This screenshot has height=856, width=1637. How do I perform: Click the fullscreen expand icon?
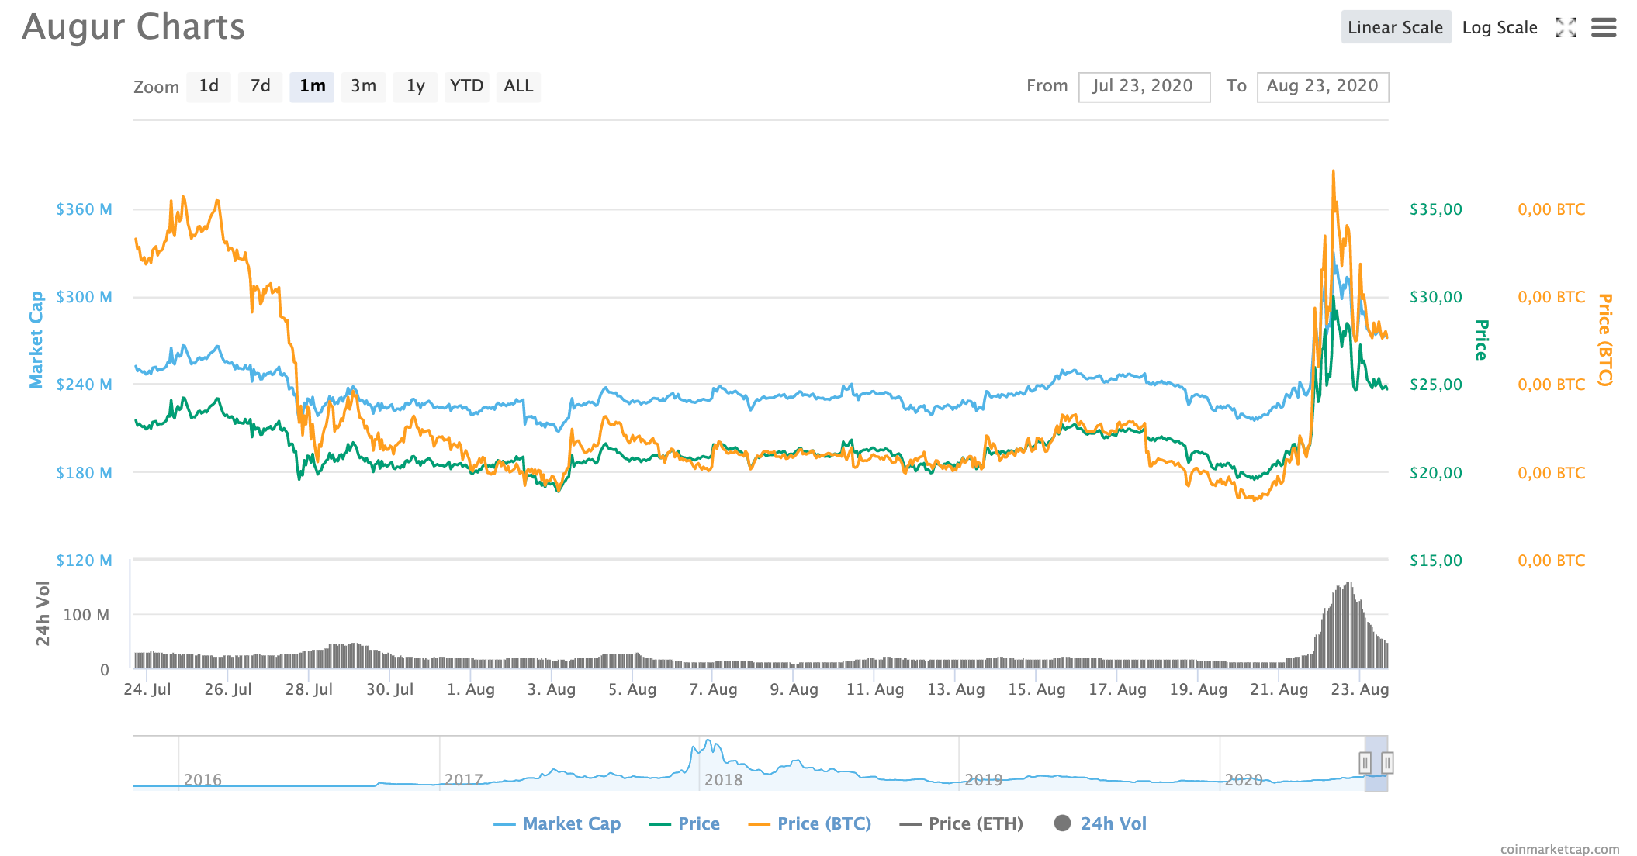[1566, 28]
